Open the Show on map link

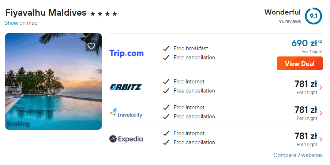(21, 23)
